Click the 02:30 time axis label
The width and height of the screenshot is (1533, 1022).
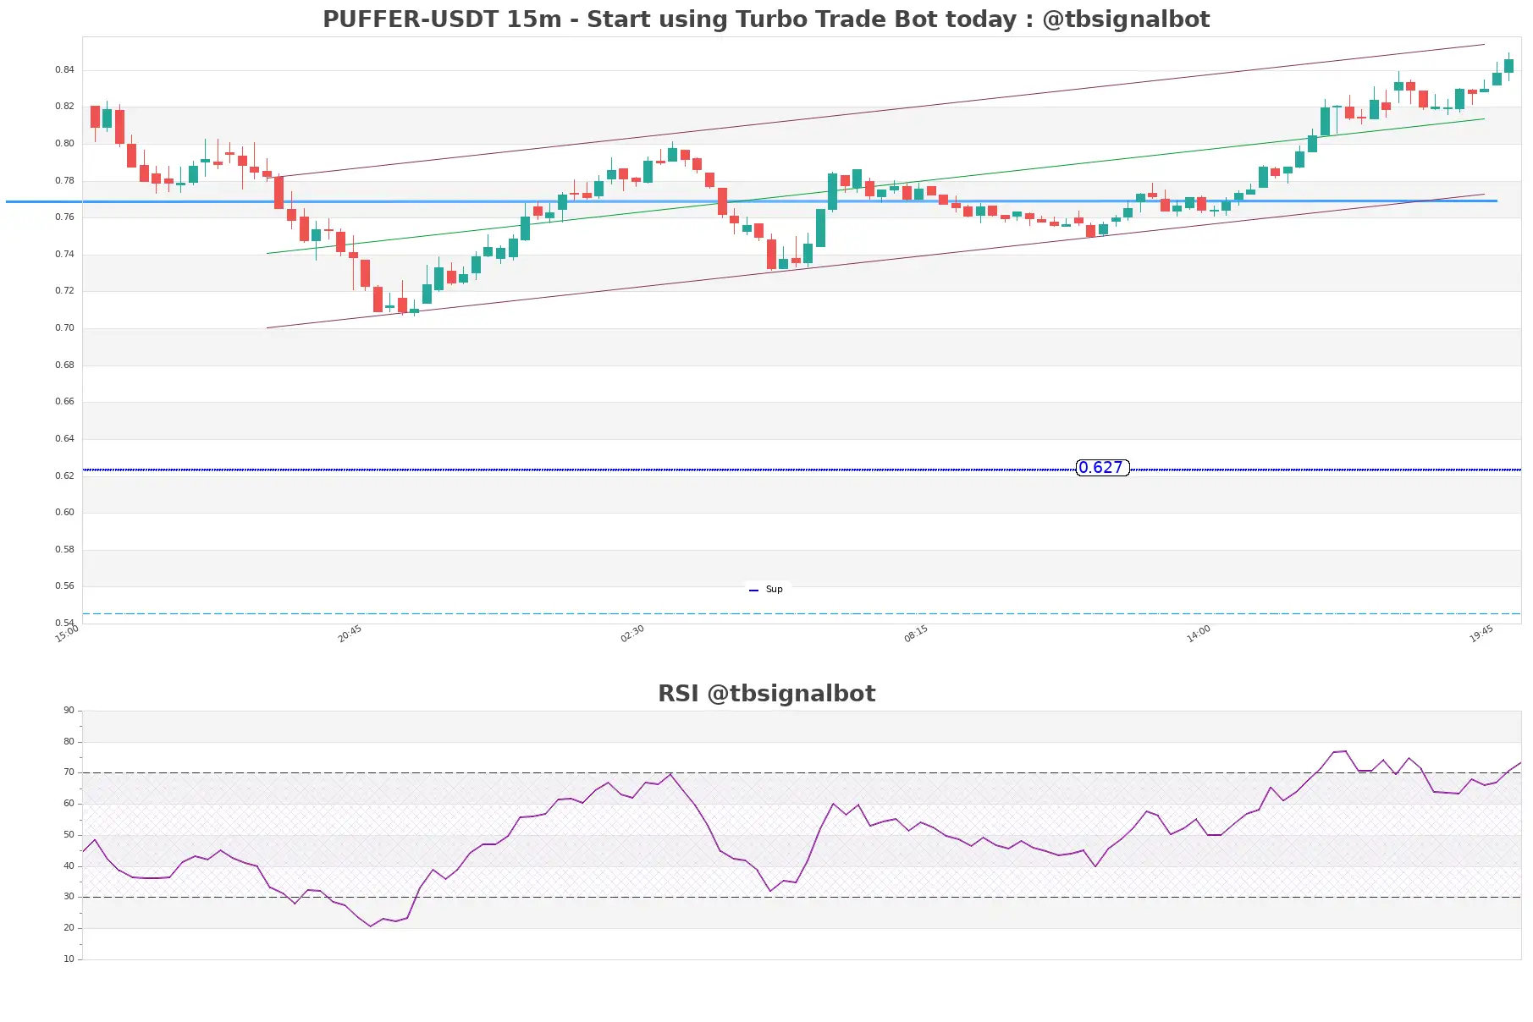(x=632, y=634)
